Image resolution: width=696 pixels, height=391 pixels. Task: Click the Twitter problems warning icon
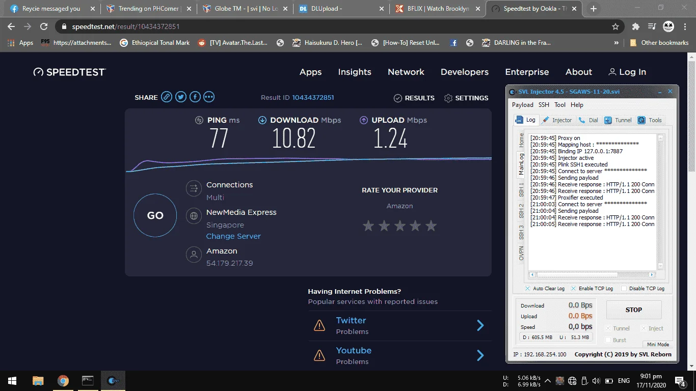[x=319, y=325]
